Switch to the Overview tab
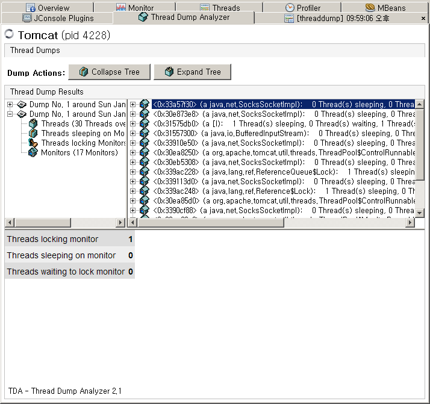Screen dimensions: 430x404 click(48, 7)
